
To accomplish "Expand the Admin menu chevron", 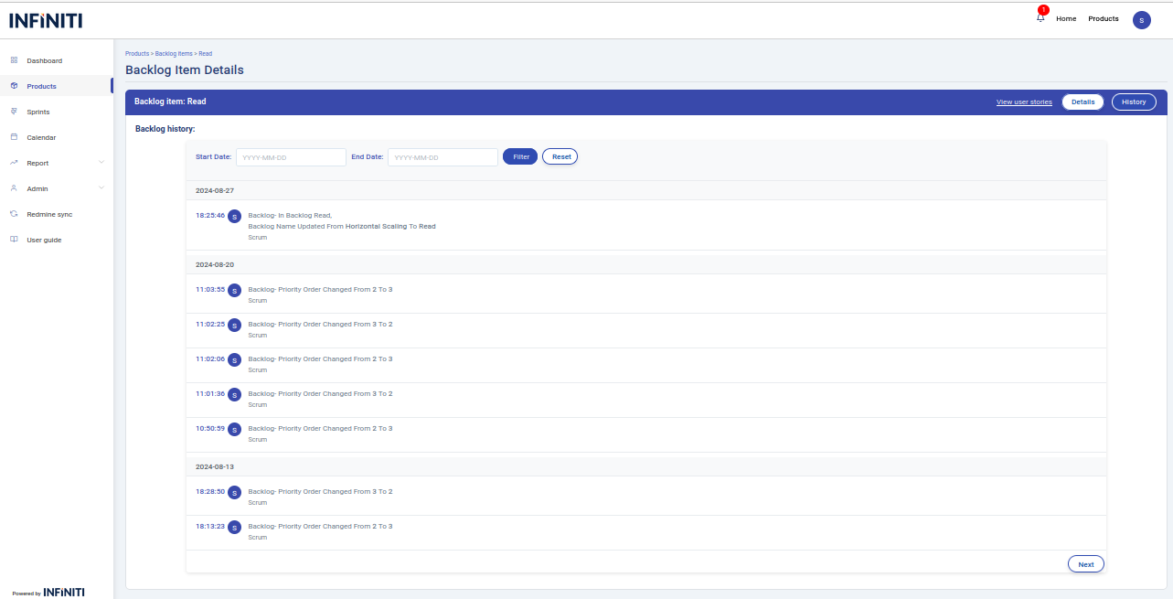I will 101,188.
